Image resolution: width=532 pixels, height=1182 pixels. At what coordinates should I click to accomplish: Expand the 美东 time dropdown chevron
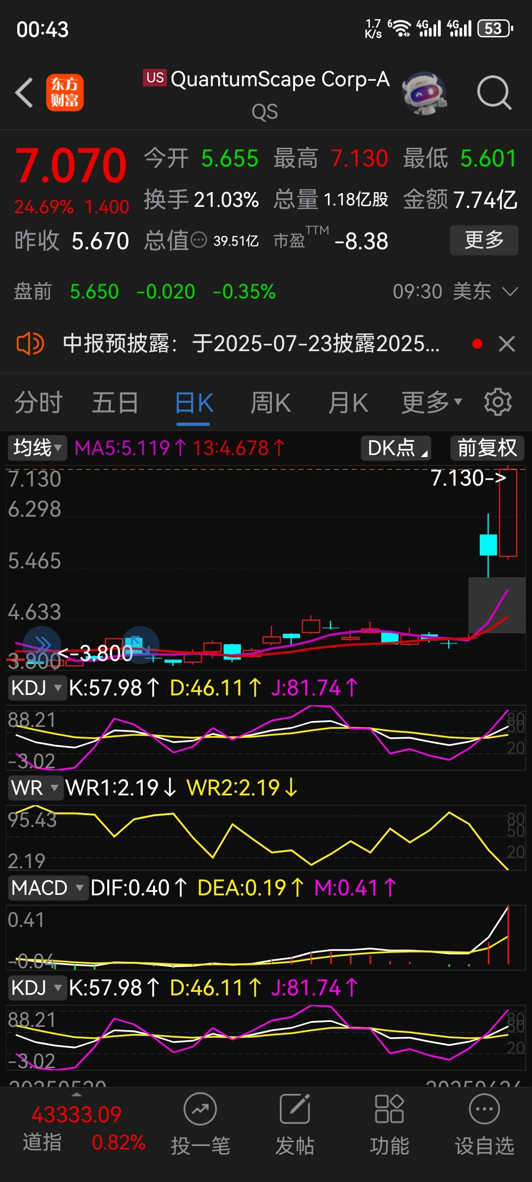point(510,292)
